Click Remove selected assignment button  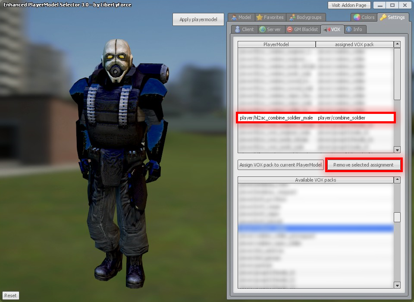[363, 165]
